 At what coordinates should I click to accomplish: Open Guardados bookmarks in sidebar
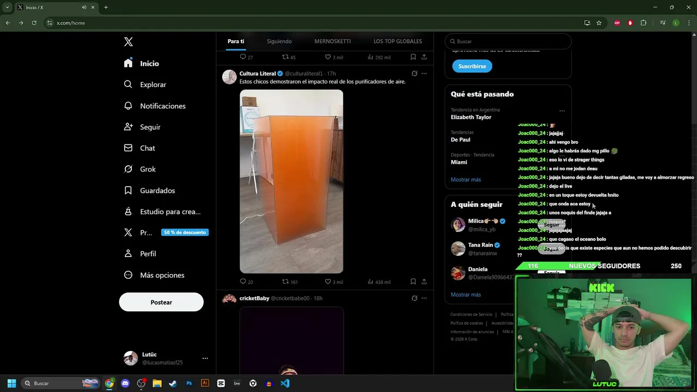tap(149, 191)
